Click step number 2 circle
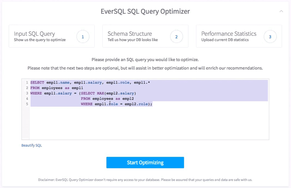 [176, 37]
